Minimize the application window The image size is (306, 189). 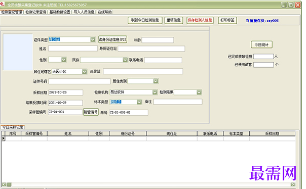coord(284,5)
